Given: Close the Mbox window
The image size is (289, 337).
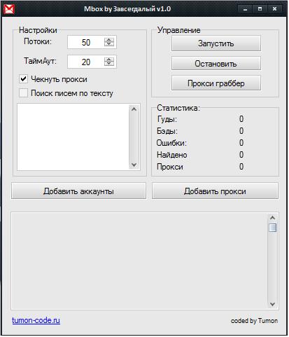Looking at the screenshot, I should pyautogui.click(x=275, y=9).
